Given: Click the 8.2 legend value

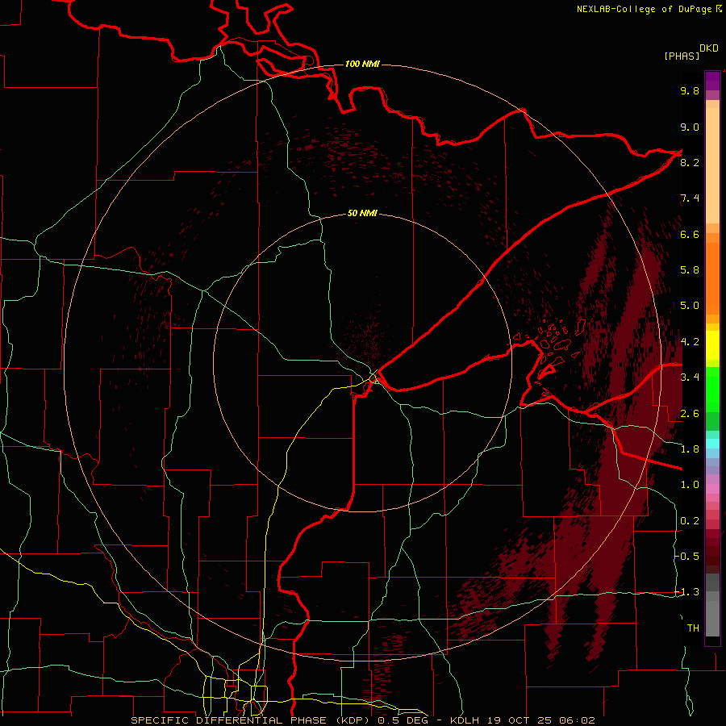Looking at the screenshot, I should point(690,162).
